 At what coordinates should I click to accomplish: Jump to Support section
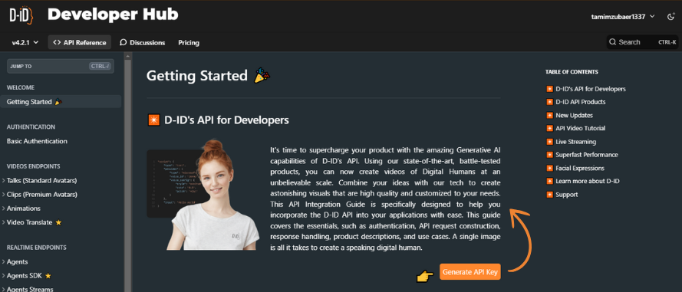[x=566, y=195]
